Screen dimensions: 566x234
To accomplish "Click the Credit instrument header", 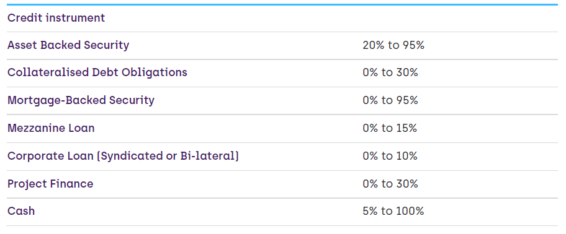I will click(x=56, y=17).
